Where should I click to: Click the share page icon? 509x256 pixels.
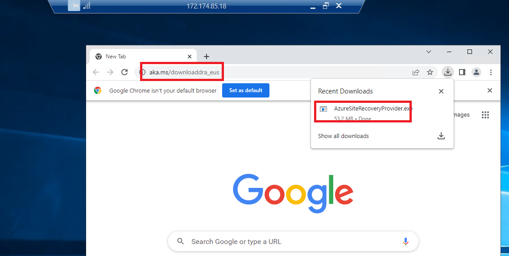tap(416, 72)
